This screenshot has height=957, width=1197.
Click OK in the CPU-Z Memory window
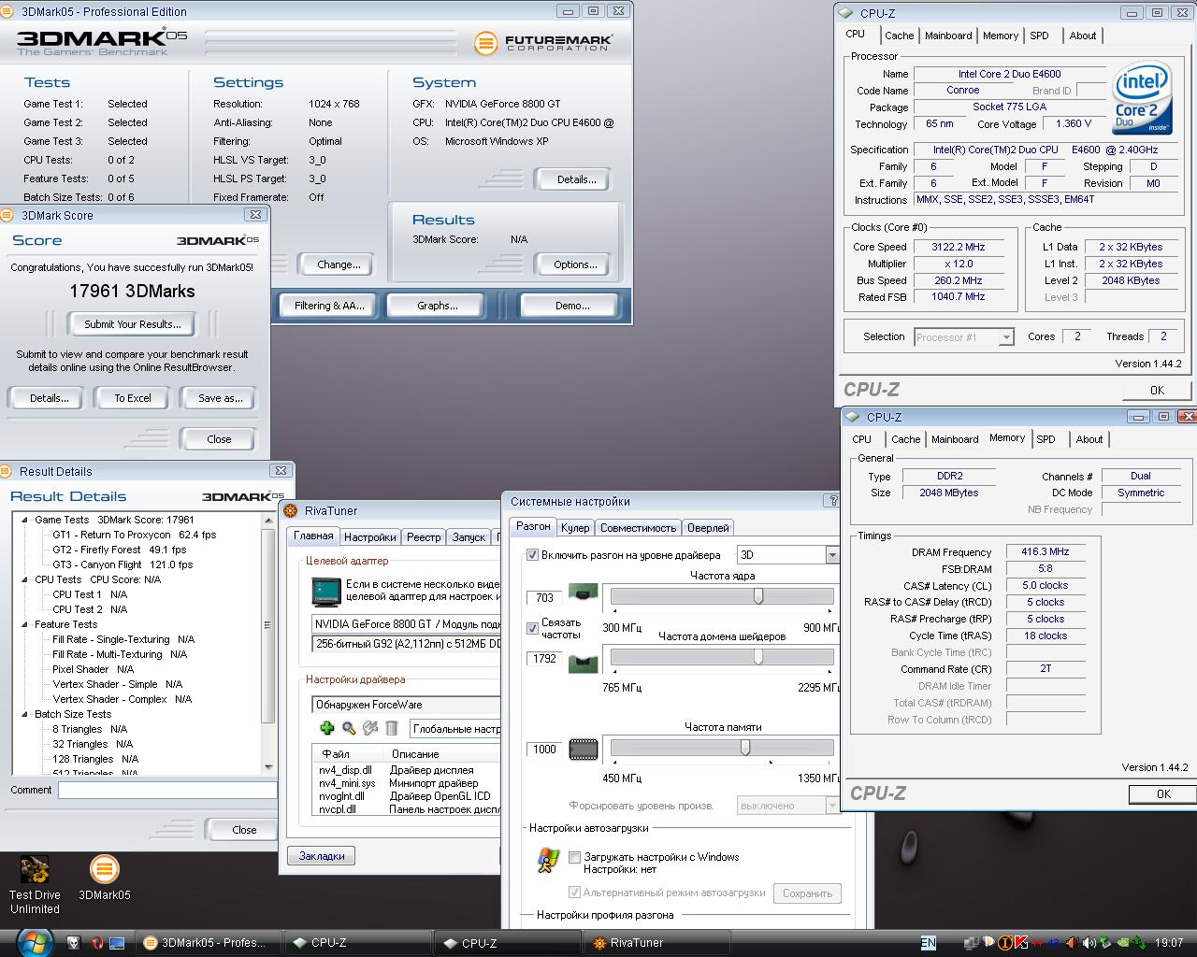[1162, 793]
